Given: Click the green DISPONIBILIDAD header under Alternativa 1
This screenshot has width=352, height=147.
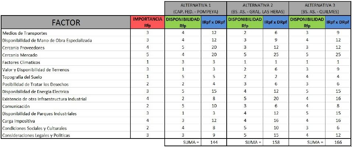Looking at the screenshot, I should coord(183,22).
